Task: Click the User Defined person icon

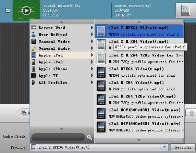Action: coord(34,35)
